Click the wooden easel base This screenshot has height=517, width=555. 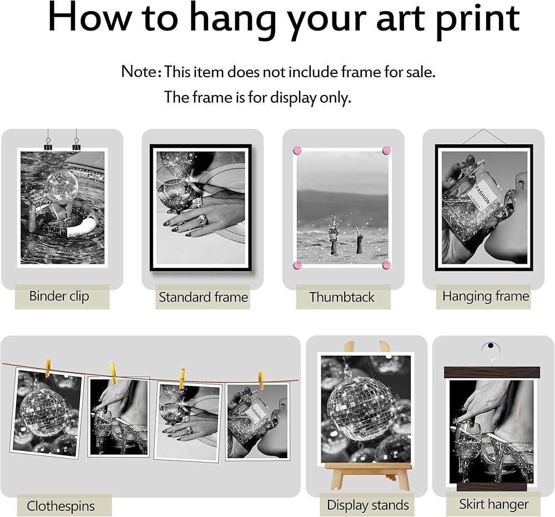click(368, 475)
